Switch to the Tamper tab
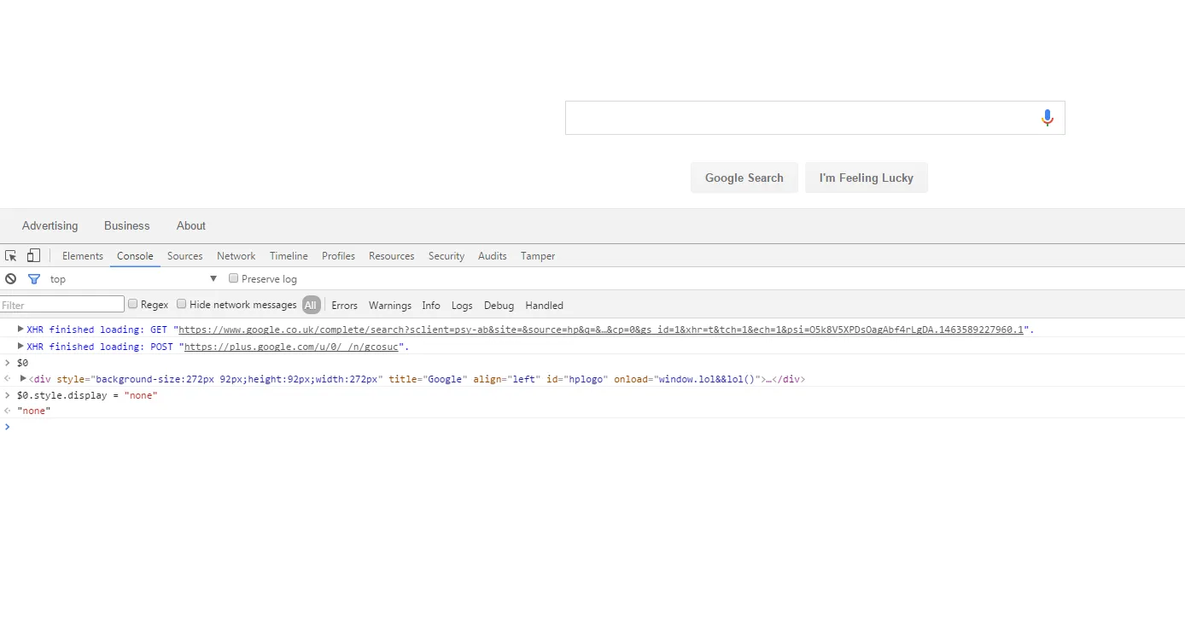 pyautogui.click(x=538, y=256)
